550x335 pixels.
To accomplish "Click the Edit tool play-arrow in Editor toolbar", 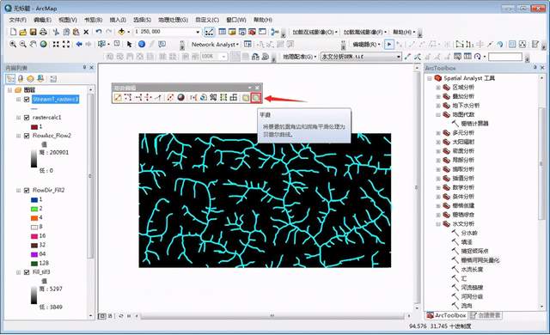I will pyautogui.click(x=388, y=44).
